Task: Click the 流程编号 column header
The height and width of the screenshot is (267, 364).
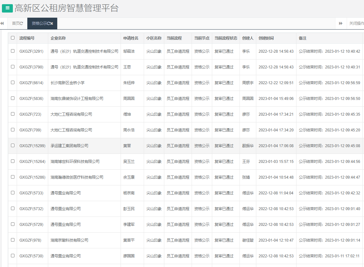Action: pyautogui.click(x=27, y=38)
